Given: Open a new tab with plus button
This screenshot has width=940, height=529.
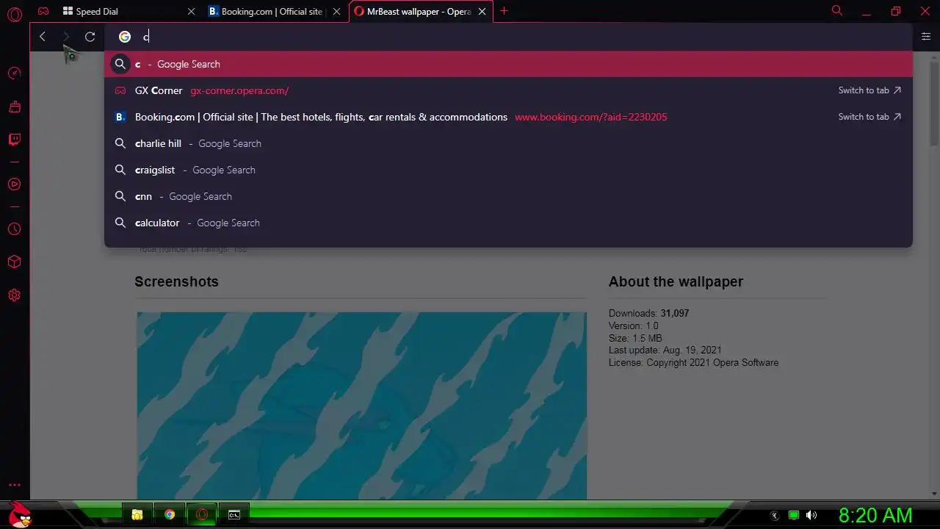Looking at the screenshot, I should click(504, 11).
